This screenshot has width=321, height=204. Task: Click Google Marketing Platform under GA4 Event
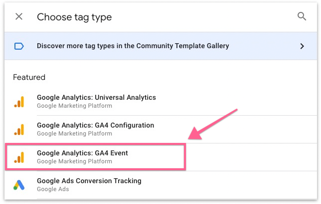pos(74,161)
